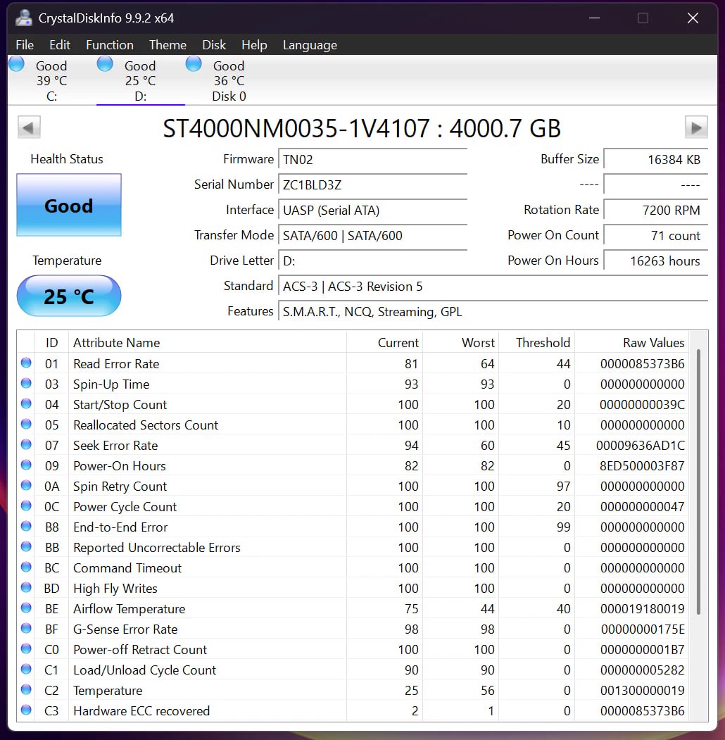Click status orb for Read Error Rate
This screenshot has height=740, width=725.
coord(26,363)
